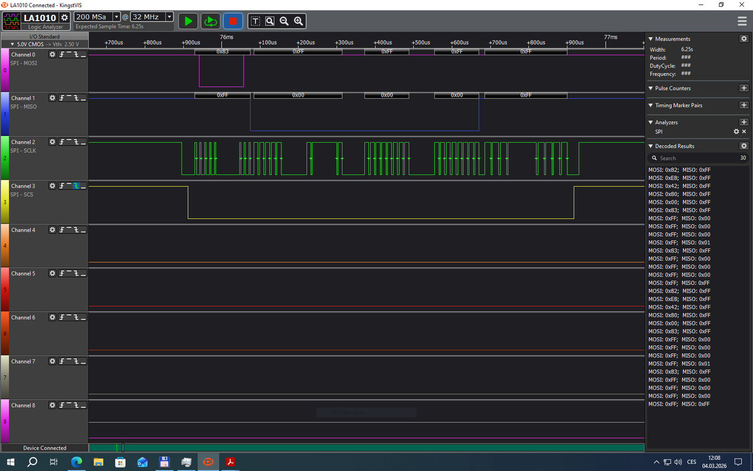Open Windows taskbar search

(x=32, y=462)
